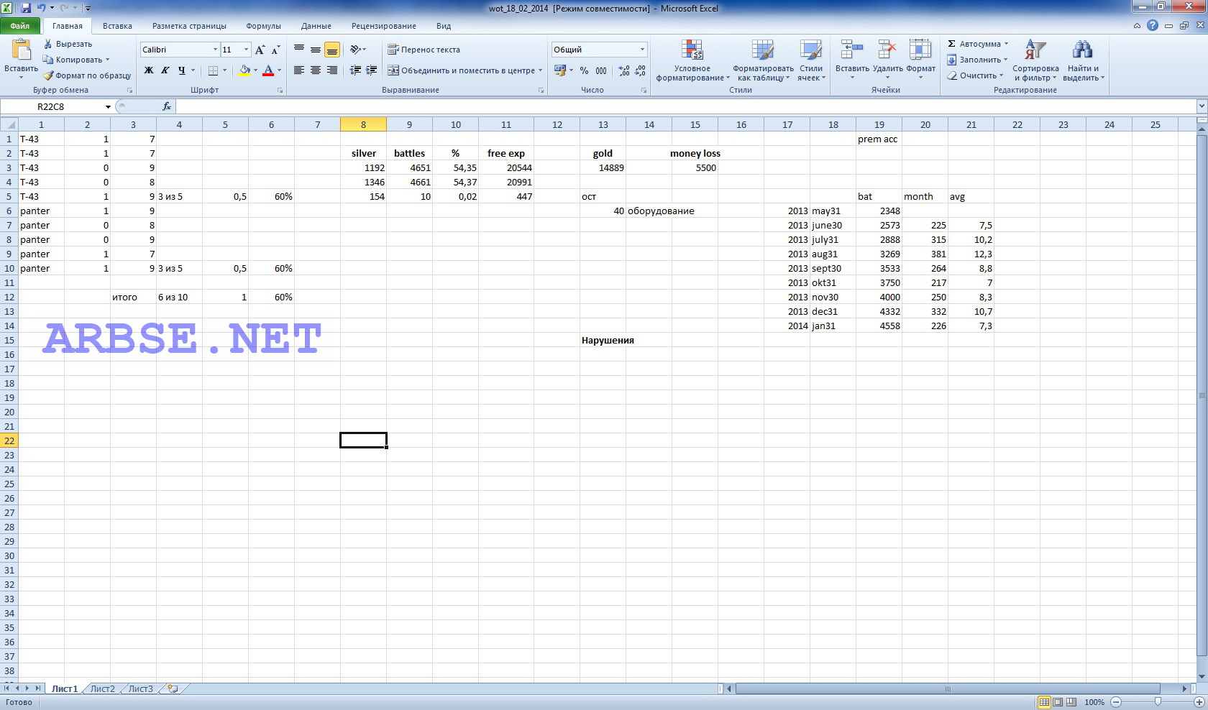Align text to the top of the cell
The image size is (1208, 710).
[x=299, y=50]
